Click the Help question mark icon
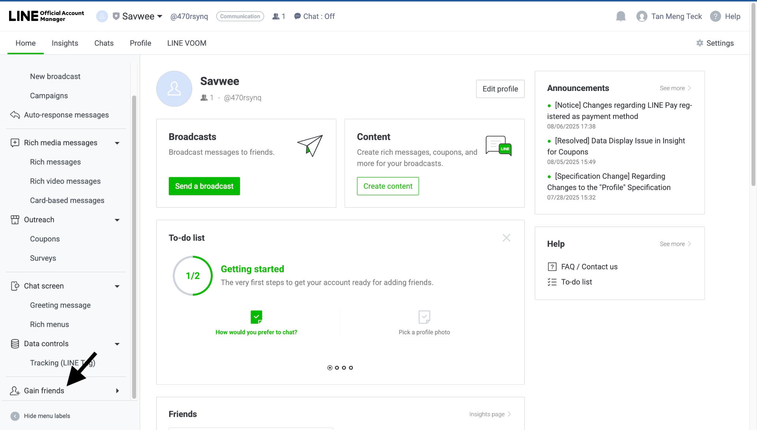Image resolution: width=757 pixels, height=430 pixels. pos(716,16)
